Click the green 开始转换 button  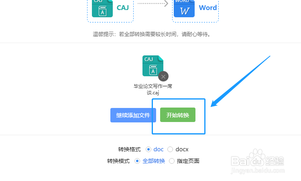coord(177,115)
